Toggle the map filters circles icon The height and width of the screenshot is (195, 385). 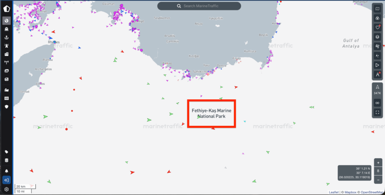pos(377,18)
